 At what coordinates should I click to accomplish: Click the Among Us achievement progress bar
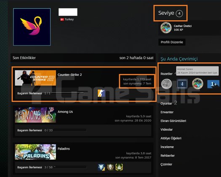(x=69, y=130)
